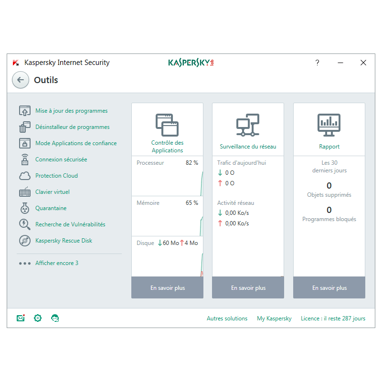Click the Mise à jour des programmes icon
This screenshot has width=382, height=382.
coord(25,111)
